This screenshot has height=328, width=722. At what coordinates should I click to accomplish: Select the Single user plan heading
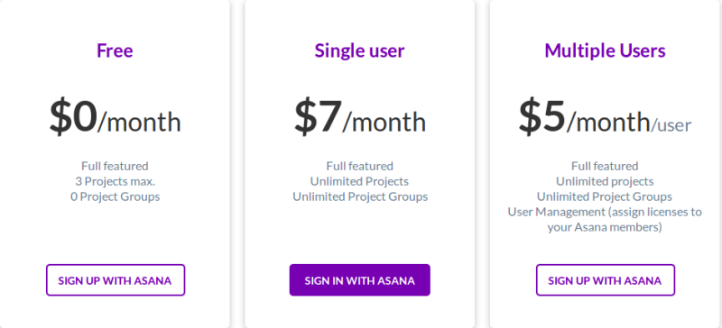pos(359,50)
